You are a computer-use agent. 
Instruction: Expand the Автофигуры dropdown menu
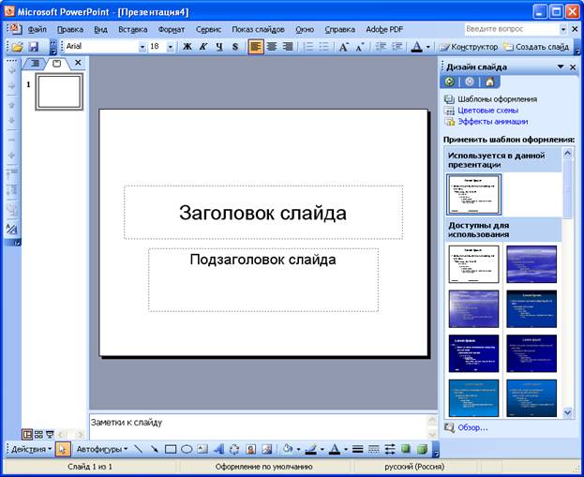pos(101,450)
